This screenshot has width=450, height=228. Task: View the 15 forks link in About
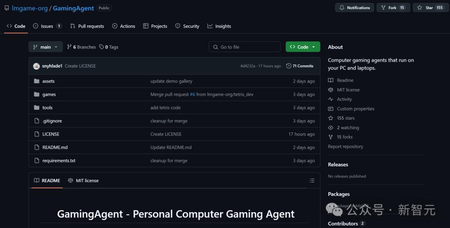(340, 137)
